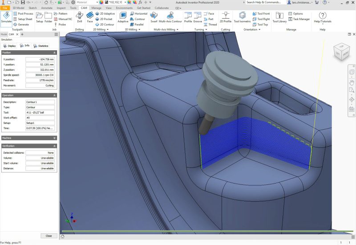Switch to the 3D Model ribbon tab
Screen dimensions: 356x245
click(x=18, y=8)
